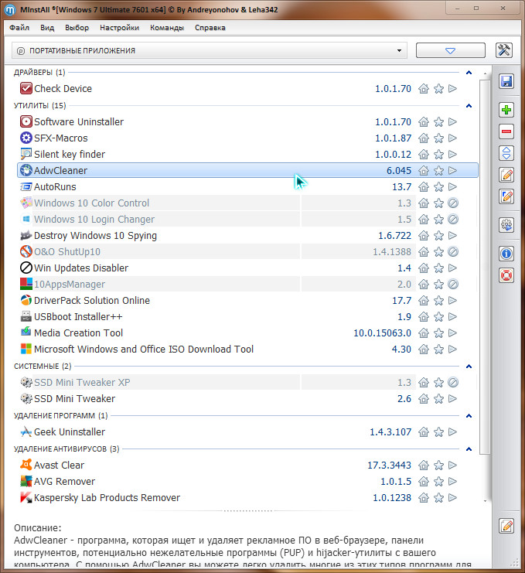525x573 pixels.
Task: Toggle the favorite star for Silent key finder
Action: tap(438, 154)
